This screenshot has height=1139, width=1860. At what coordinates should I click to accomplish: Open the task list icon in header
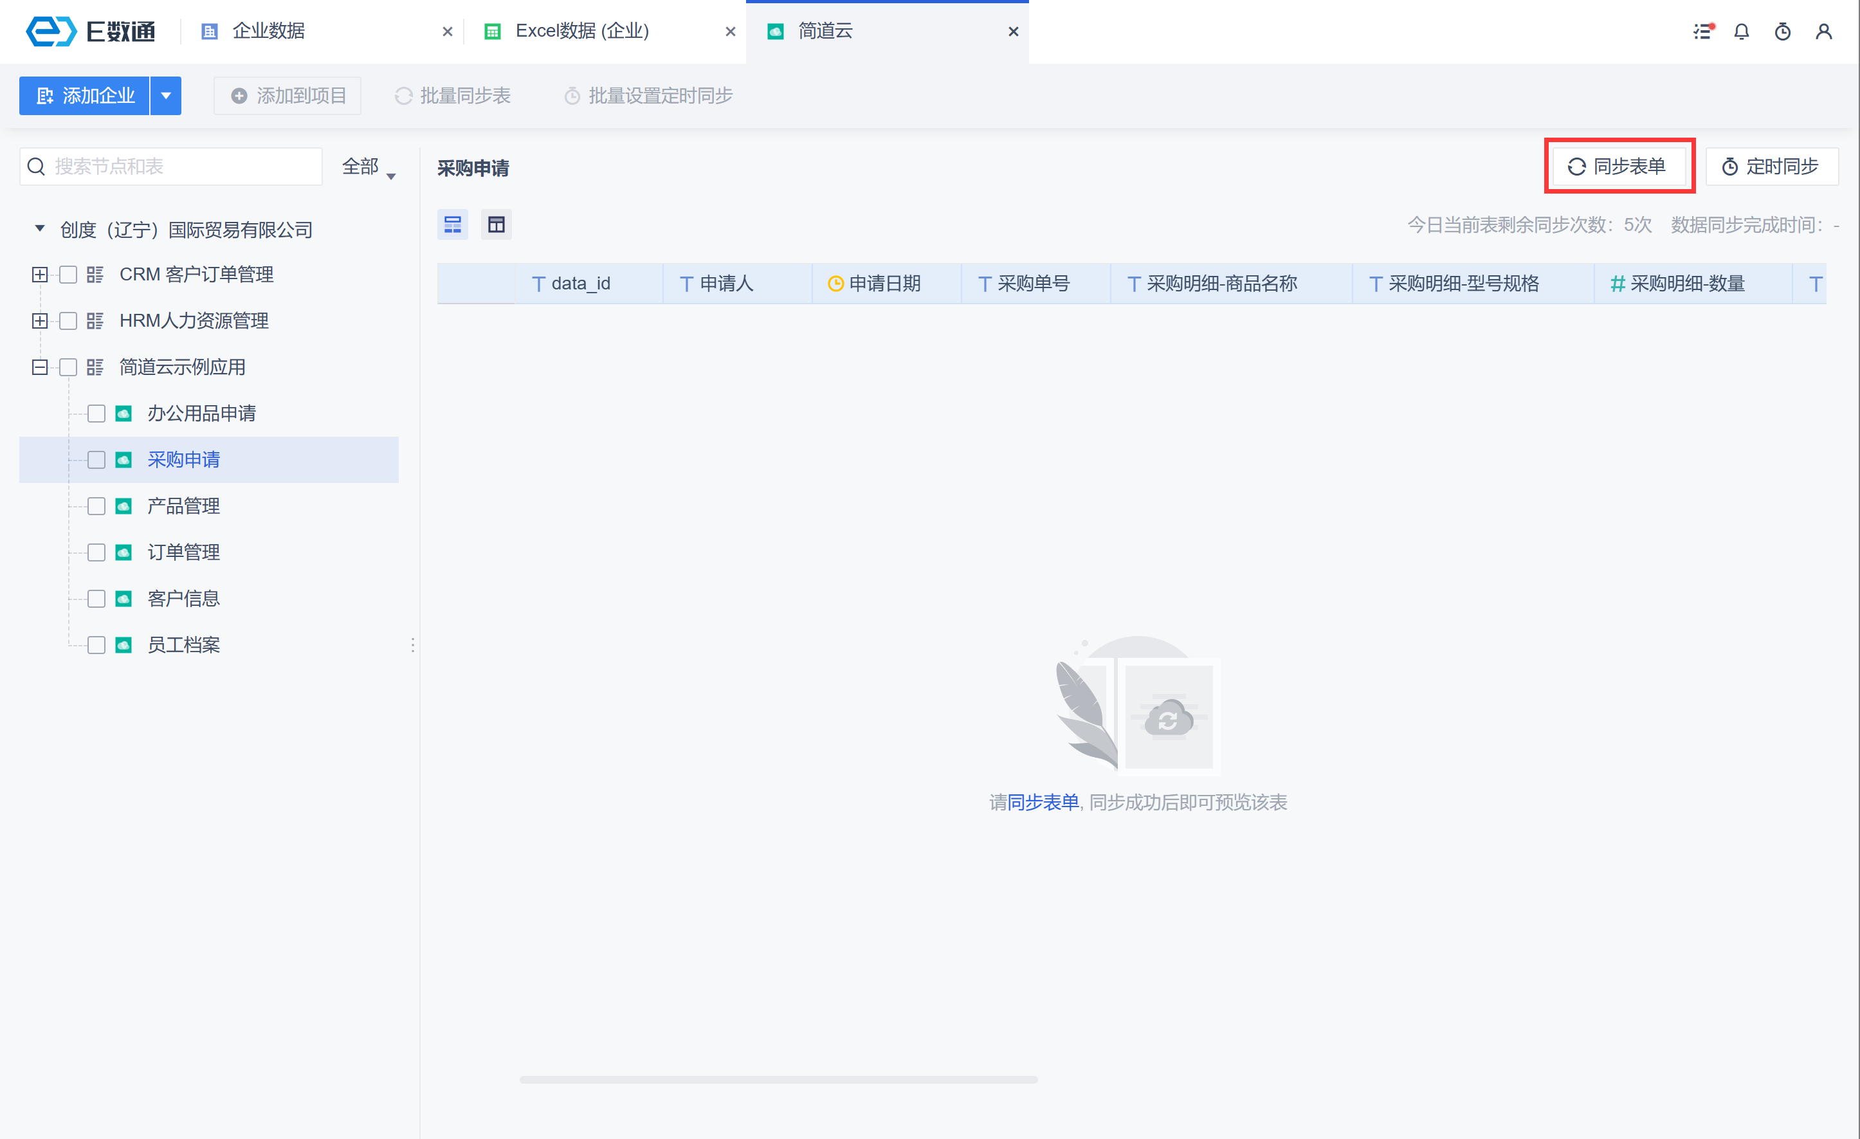[1702, 32]
